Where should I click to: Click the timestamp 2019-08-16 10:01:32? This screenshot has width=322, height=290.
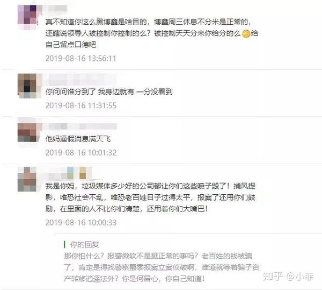[81, 153]
